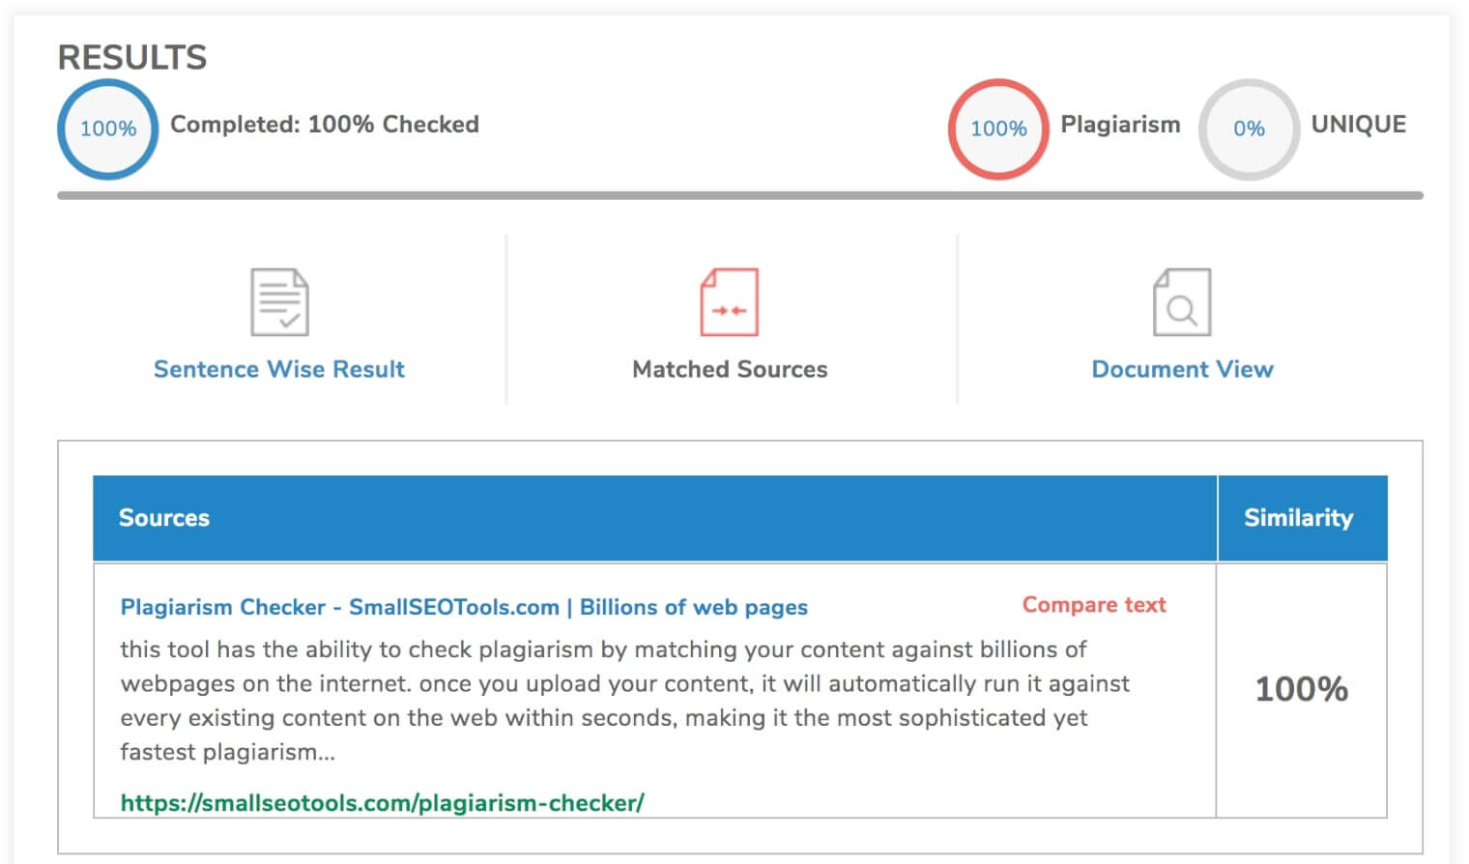Visit the smallseotools.com/plagiarism-checker URL
1469x864 pixels.
[382, 802]
